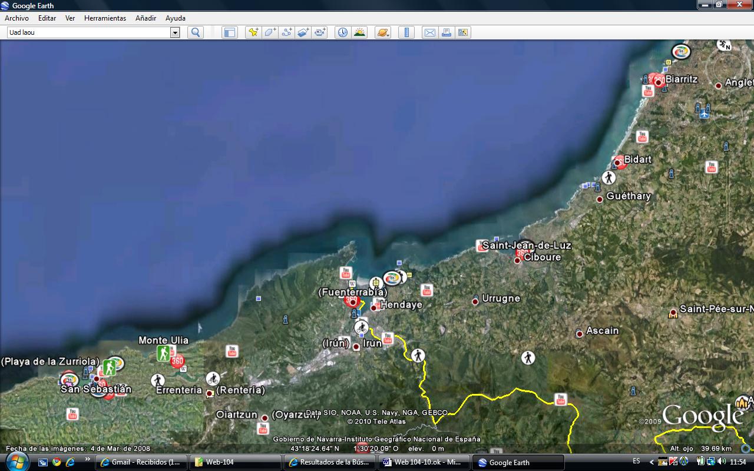Click the cyclist icon above Irún

pos(361,327)
